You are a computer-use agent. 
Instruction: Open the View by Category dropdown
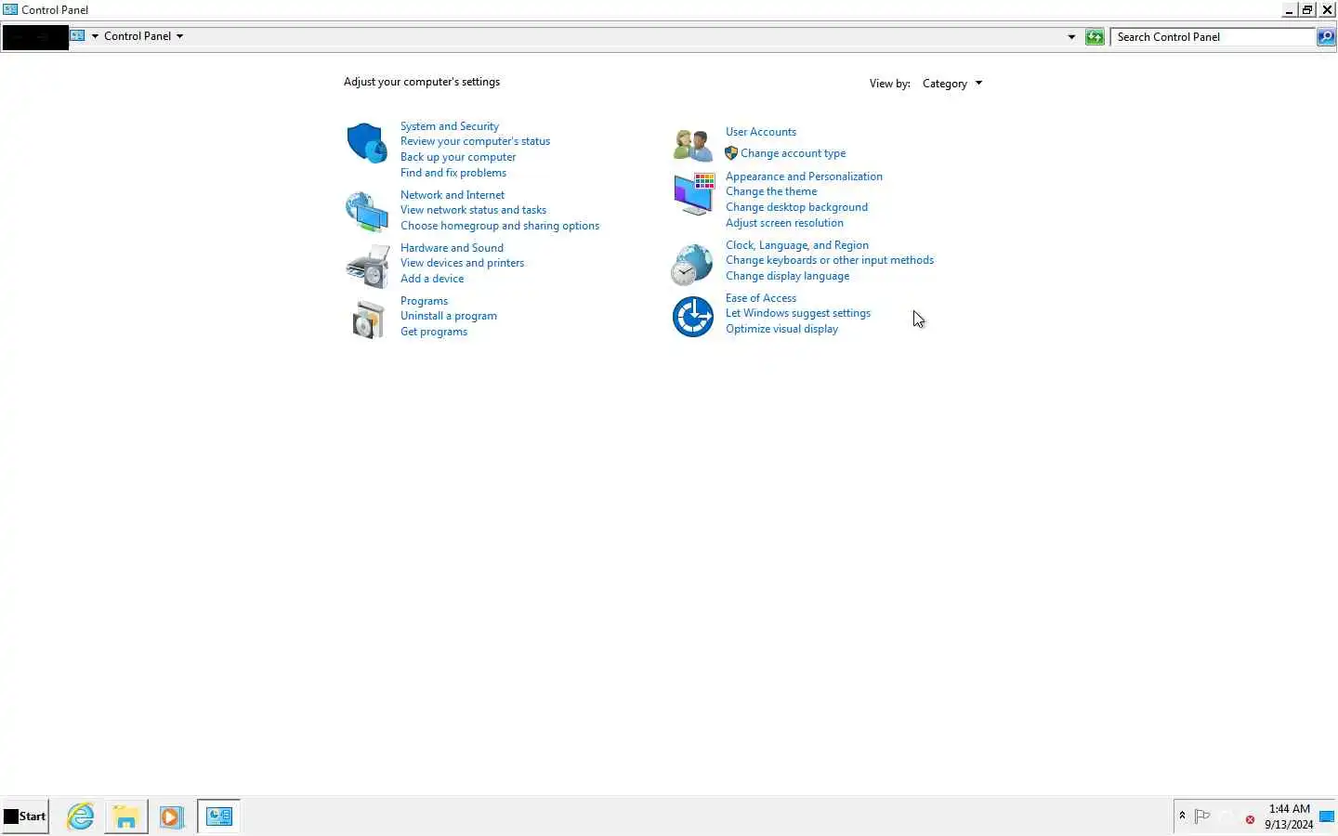click(952, 84)
